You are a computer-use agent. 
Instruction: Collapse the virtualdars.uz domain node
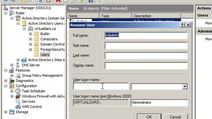[24, 29]
